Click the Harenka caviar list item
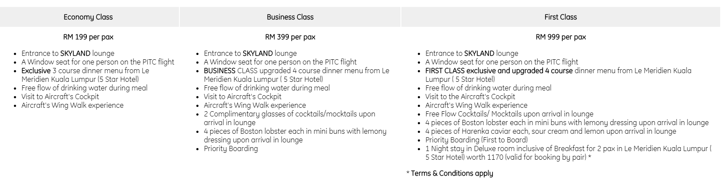The width and height of the screenshot is (721, 187). point(550,131)
